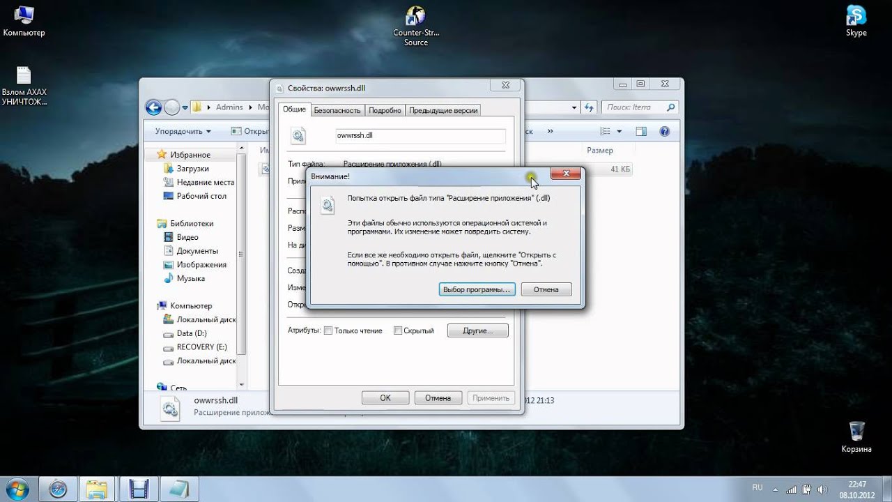Sort by the Размер column header
The height and width of the screenshot is (502, 892).
[x=600, y=151]
